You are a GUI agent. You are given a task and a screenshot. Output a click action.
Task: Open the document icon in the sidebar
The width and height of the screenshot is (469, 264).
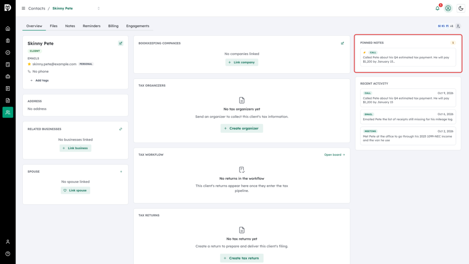click(x=8, y=100)
